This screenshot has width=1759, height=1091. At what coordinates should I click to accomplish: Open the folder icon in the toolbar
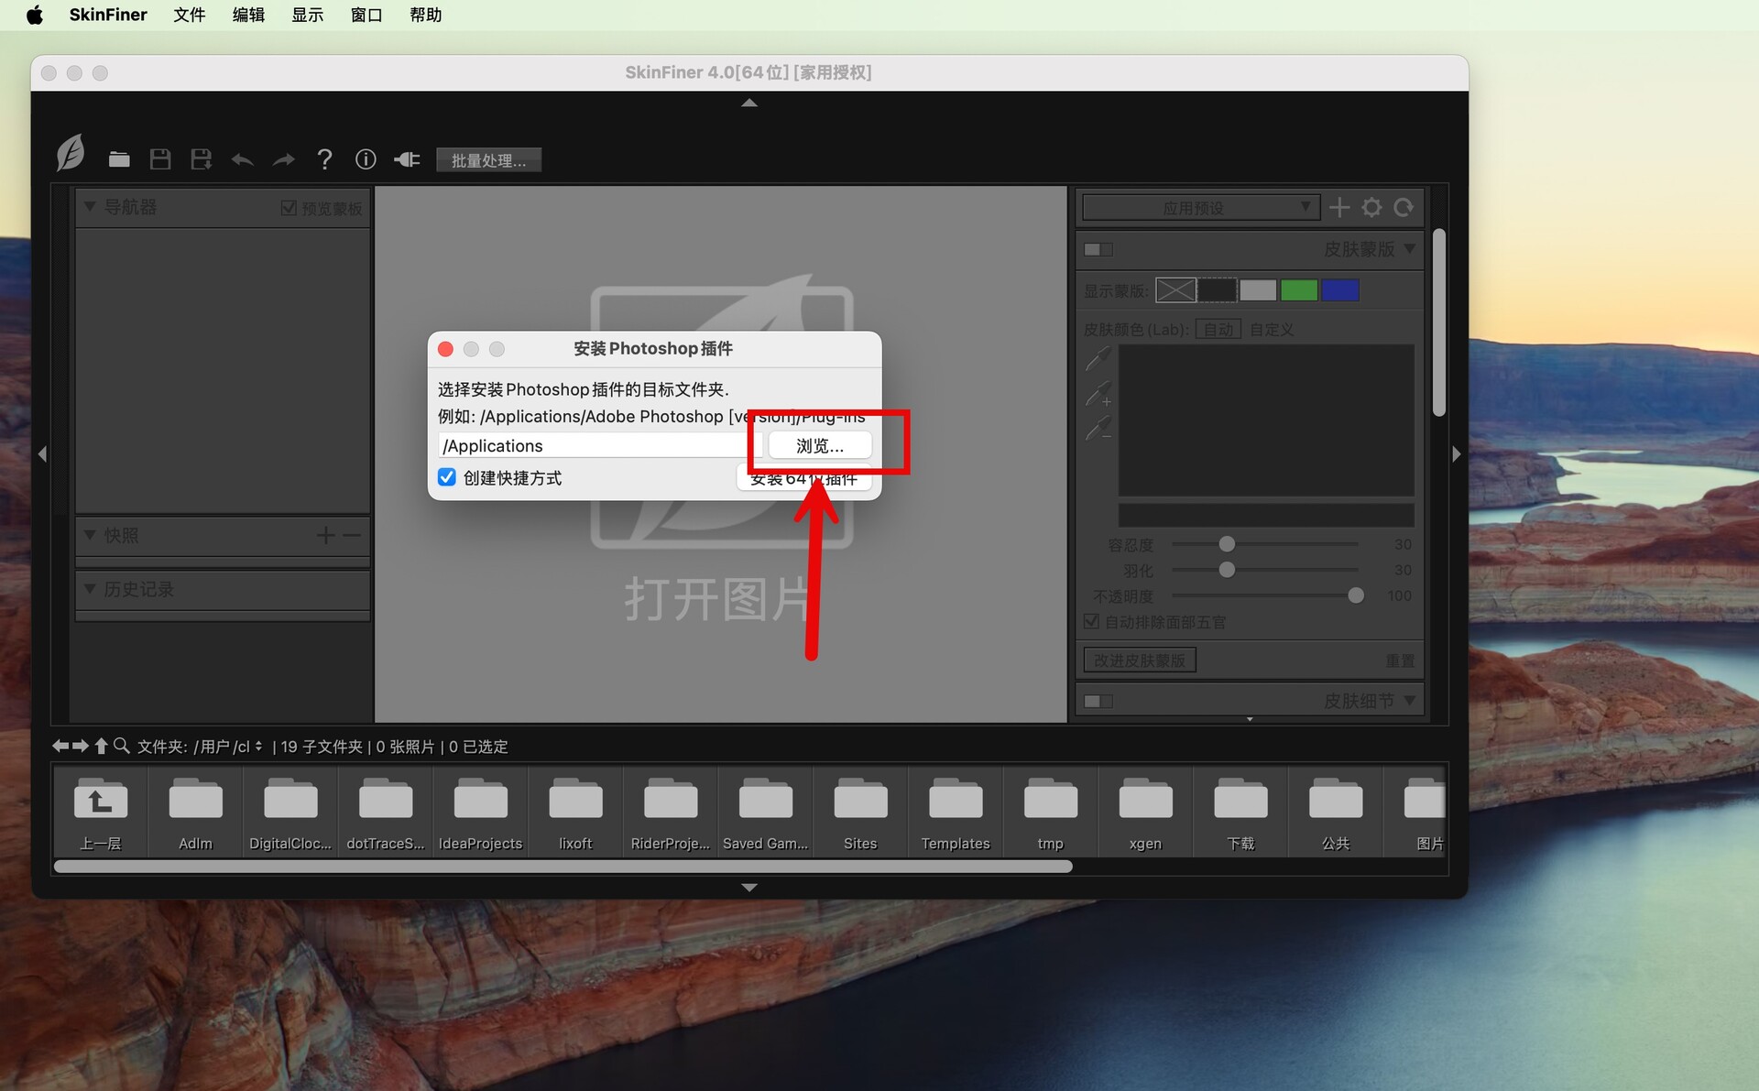[x=119, y=160]
